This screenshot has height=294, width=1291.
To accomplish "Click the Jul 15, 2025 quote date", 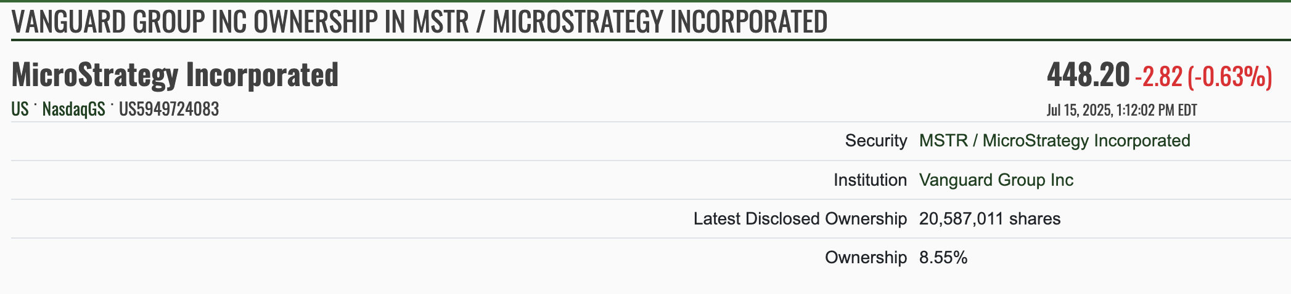I will pyautogui.click(x=1080, y=111).
